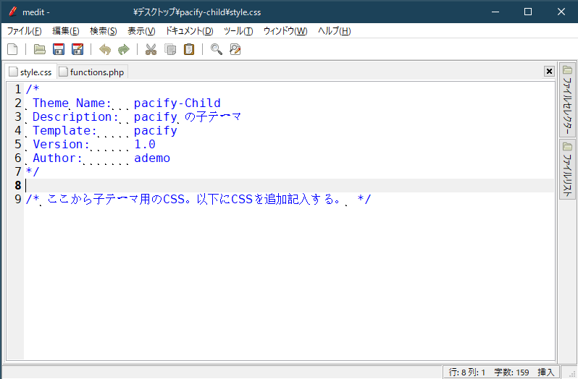Click the '/*' opening on line 1
The height and width of the screenshot is (379, 578).
click(33, 89)
